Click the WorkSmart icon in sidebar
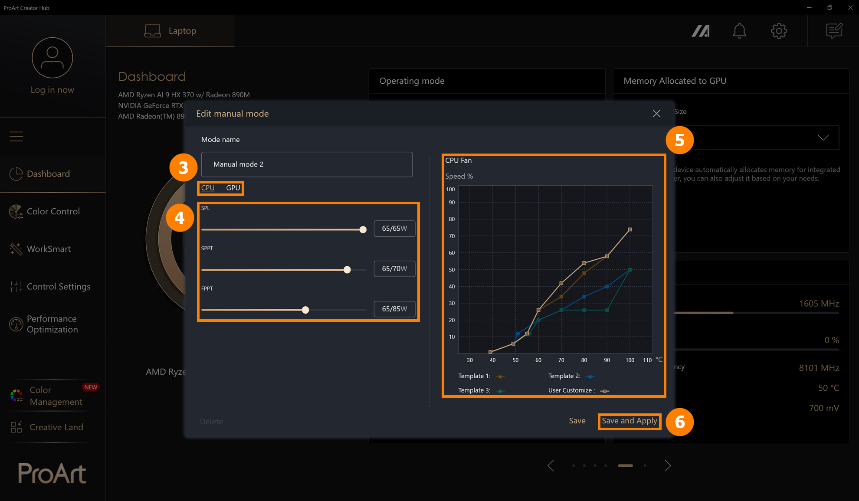 tap(16, 249)
